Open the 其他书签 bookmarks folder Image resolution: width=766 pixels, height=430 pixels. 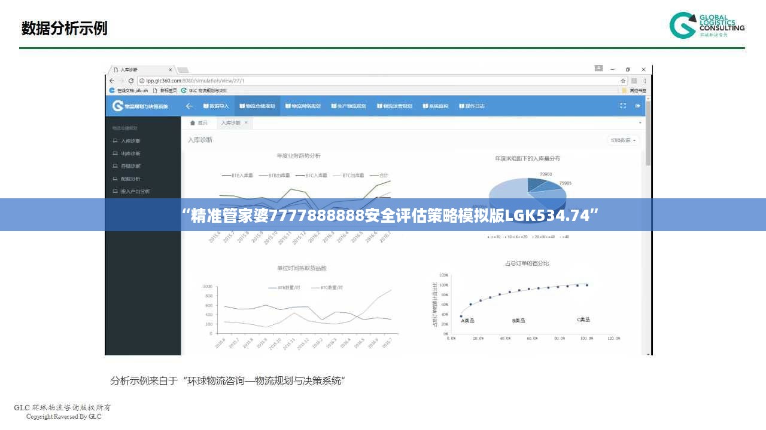click(x=634, y=90)
